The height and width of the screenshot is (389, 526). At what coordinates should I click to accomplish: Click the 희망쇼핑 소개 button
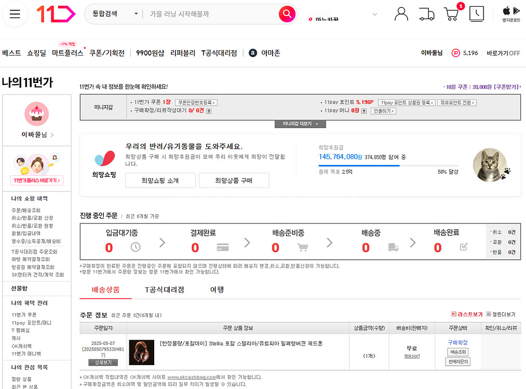click(160, 180)
